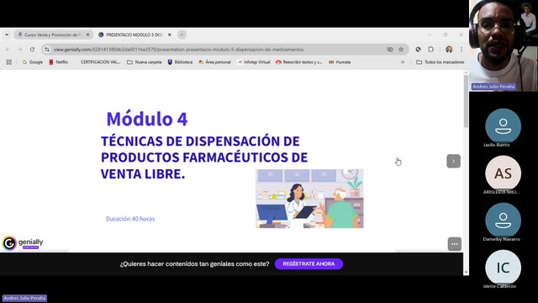Close the Curso Venta y Promoción tab
This screenshot has height=303, width=538.
[87, 35]
